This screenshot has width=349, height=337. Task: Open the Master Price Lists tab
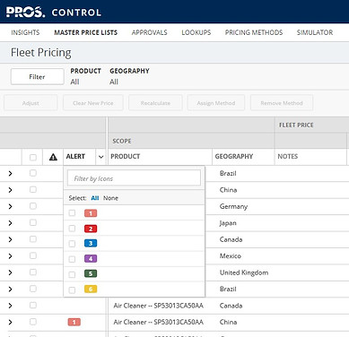click(85, 32)
